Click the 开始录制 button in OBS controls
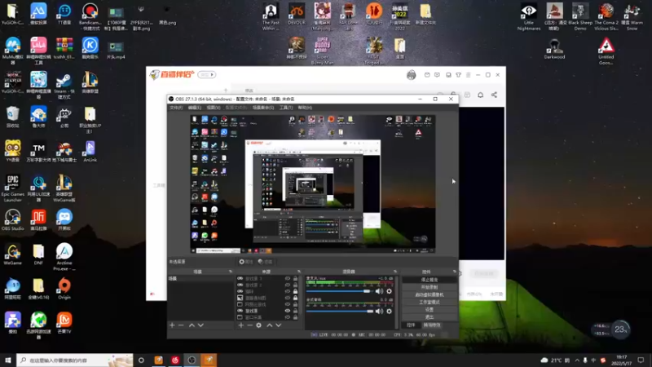The height and width of the screenshot is (367, 652). (x=430, y=288)
